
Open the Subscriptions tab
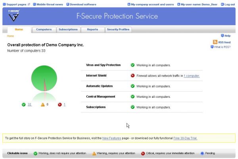[x=68, y=30]
